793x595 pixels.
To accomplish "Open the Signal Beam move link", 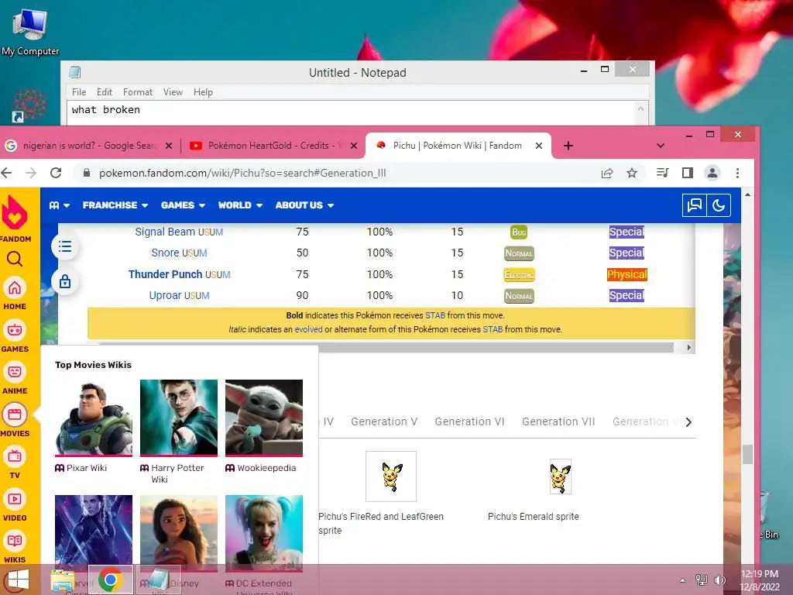I will click(165, 232).
